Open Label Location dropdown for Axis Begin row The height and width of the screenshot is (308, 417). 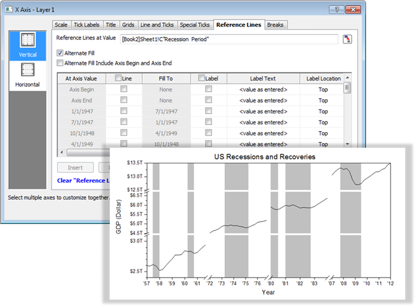click(x=322, y=89)
